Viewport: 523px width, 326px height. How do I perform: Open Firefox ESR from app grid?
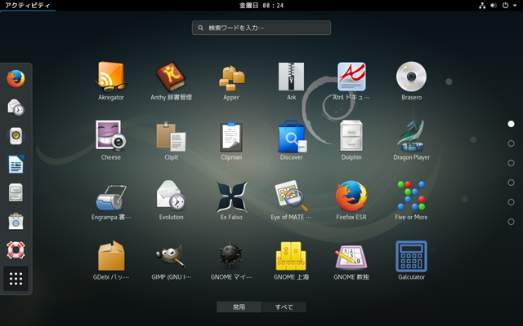351,200
